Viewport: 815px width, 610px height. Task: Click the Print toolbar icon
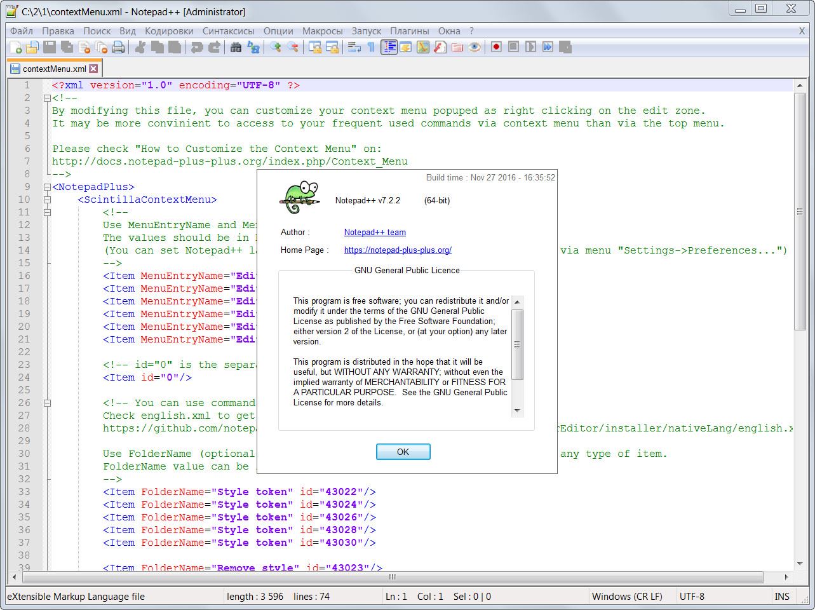pos(118,47)
